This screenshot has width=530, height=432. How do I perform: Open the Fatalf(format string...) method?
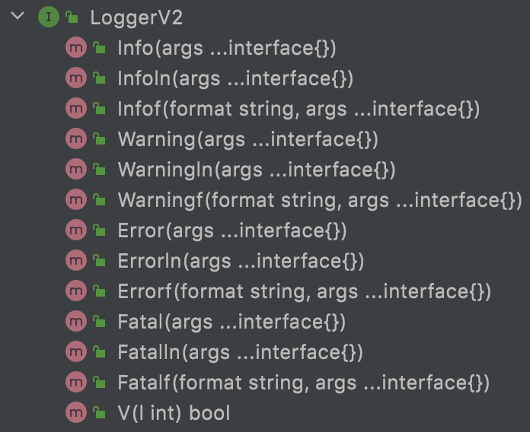[303, 383]
